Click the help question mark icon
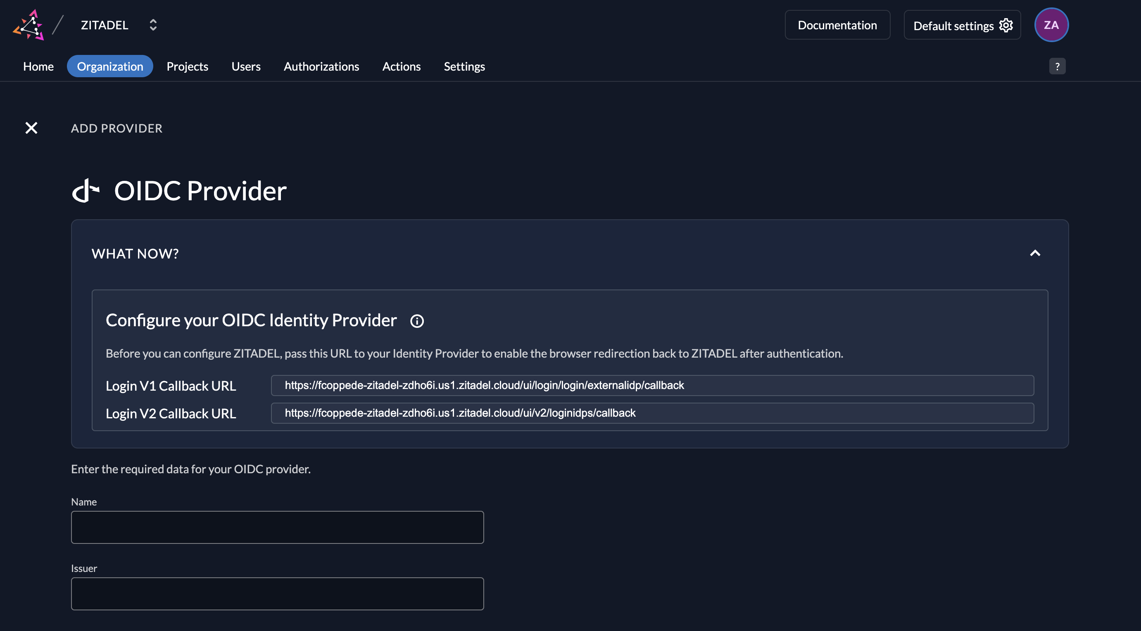 [x=1057, y=66]
